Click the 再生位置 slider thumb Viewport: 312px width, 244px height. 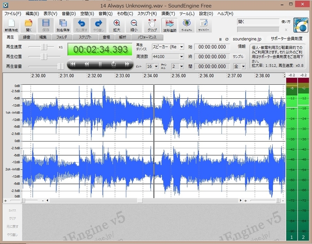44,57
